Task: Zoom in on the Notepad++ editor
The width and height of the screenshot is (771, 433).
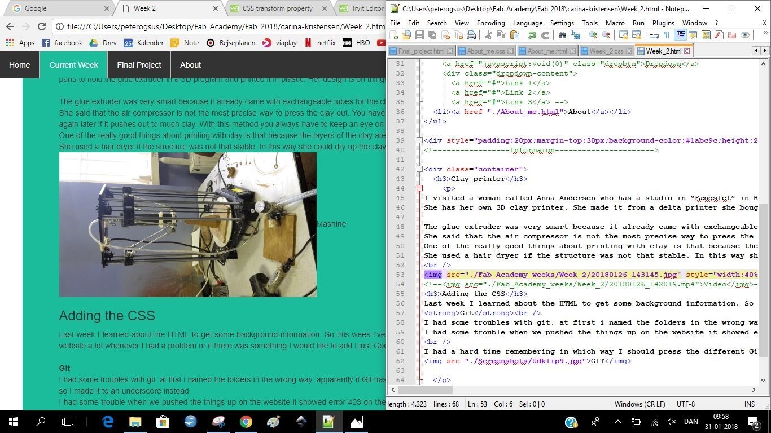Action: 593,35
